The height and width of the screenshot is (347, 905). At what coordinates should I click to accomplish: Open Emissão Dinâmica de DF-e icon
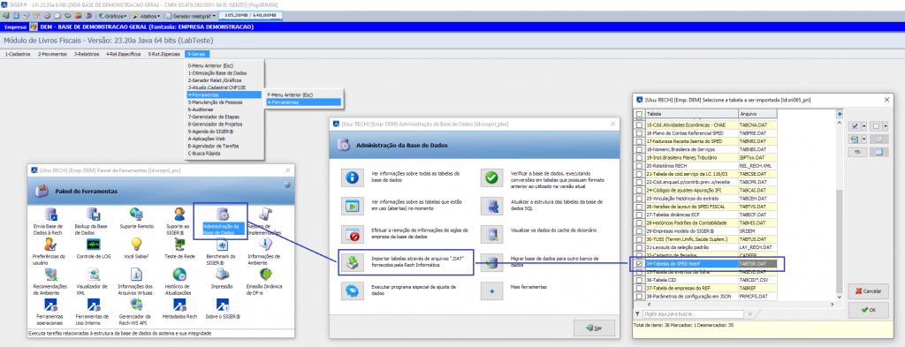pos(265,275)
